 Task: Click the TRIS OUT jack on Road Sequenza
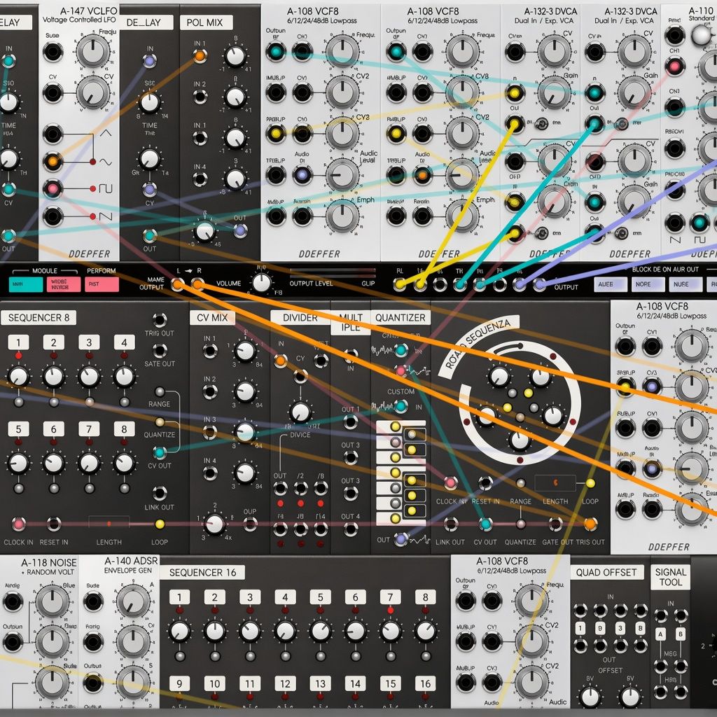pyautogui.click(x=590, y=524)
